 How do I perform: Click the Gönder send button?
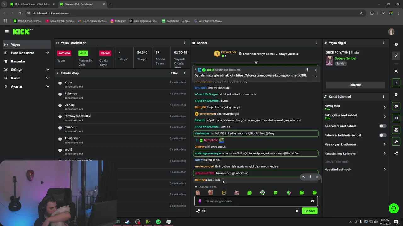pos(309,211)
